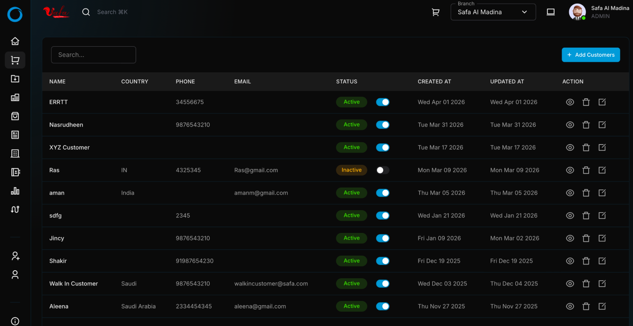Screen dimensions: 633x326
Task: Turn off status switch for Aleena
Action: tap(383, 306)
